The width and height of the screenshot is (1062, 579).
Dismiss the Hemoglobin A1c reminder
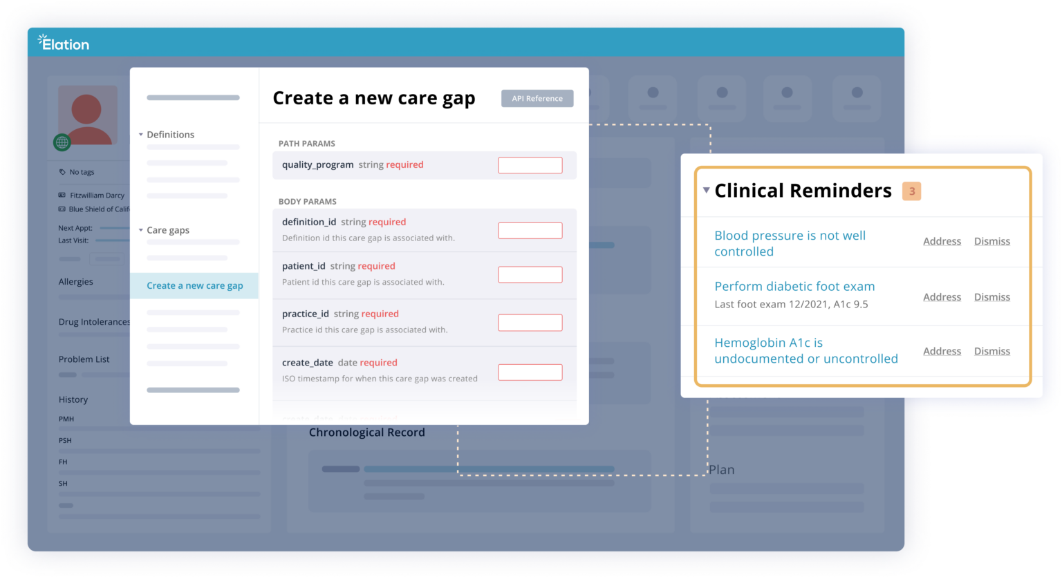tap(991, 351)
